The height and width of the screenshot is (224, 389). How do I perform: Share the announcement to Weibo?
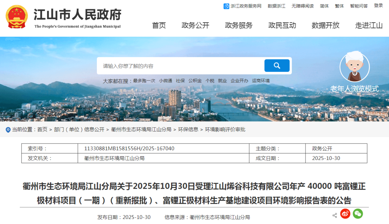(x=345, y=214)
